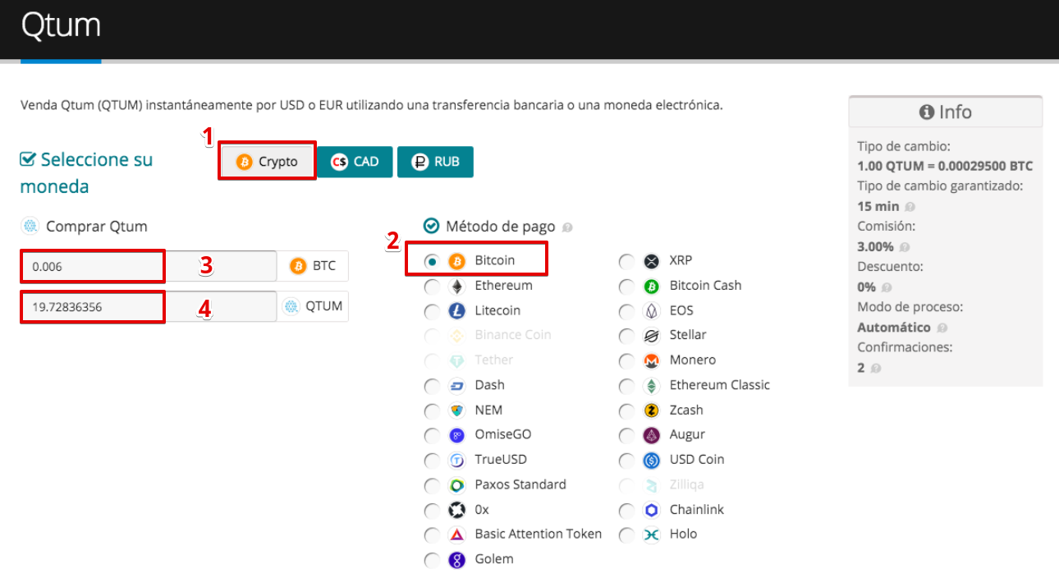Click the Stellar logo icon
This screenshot has height=578, width=1059.
(652, 336)
